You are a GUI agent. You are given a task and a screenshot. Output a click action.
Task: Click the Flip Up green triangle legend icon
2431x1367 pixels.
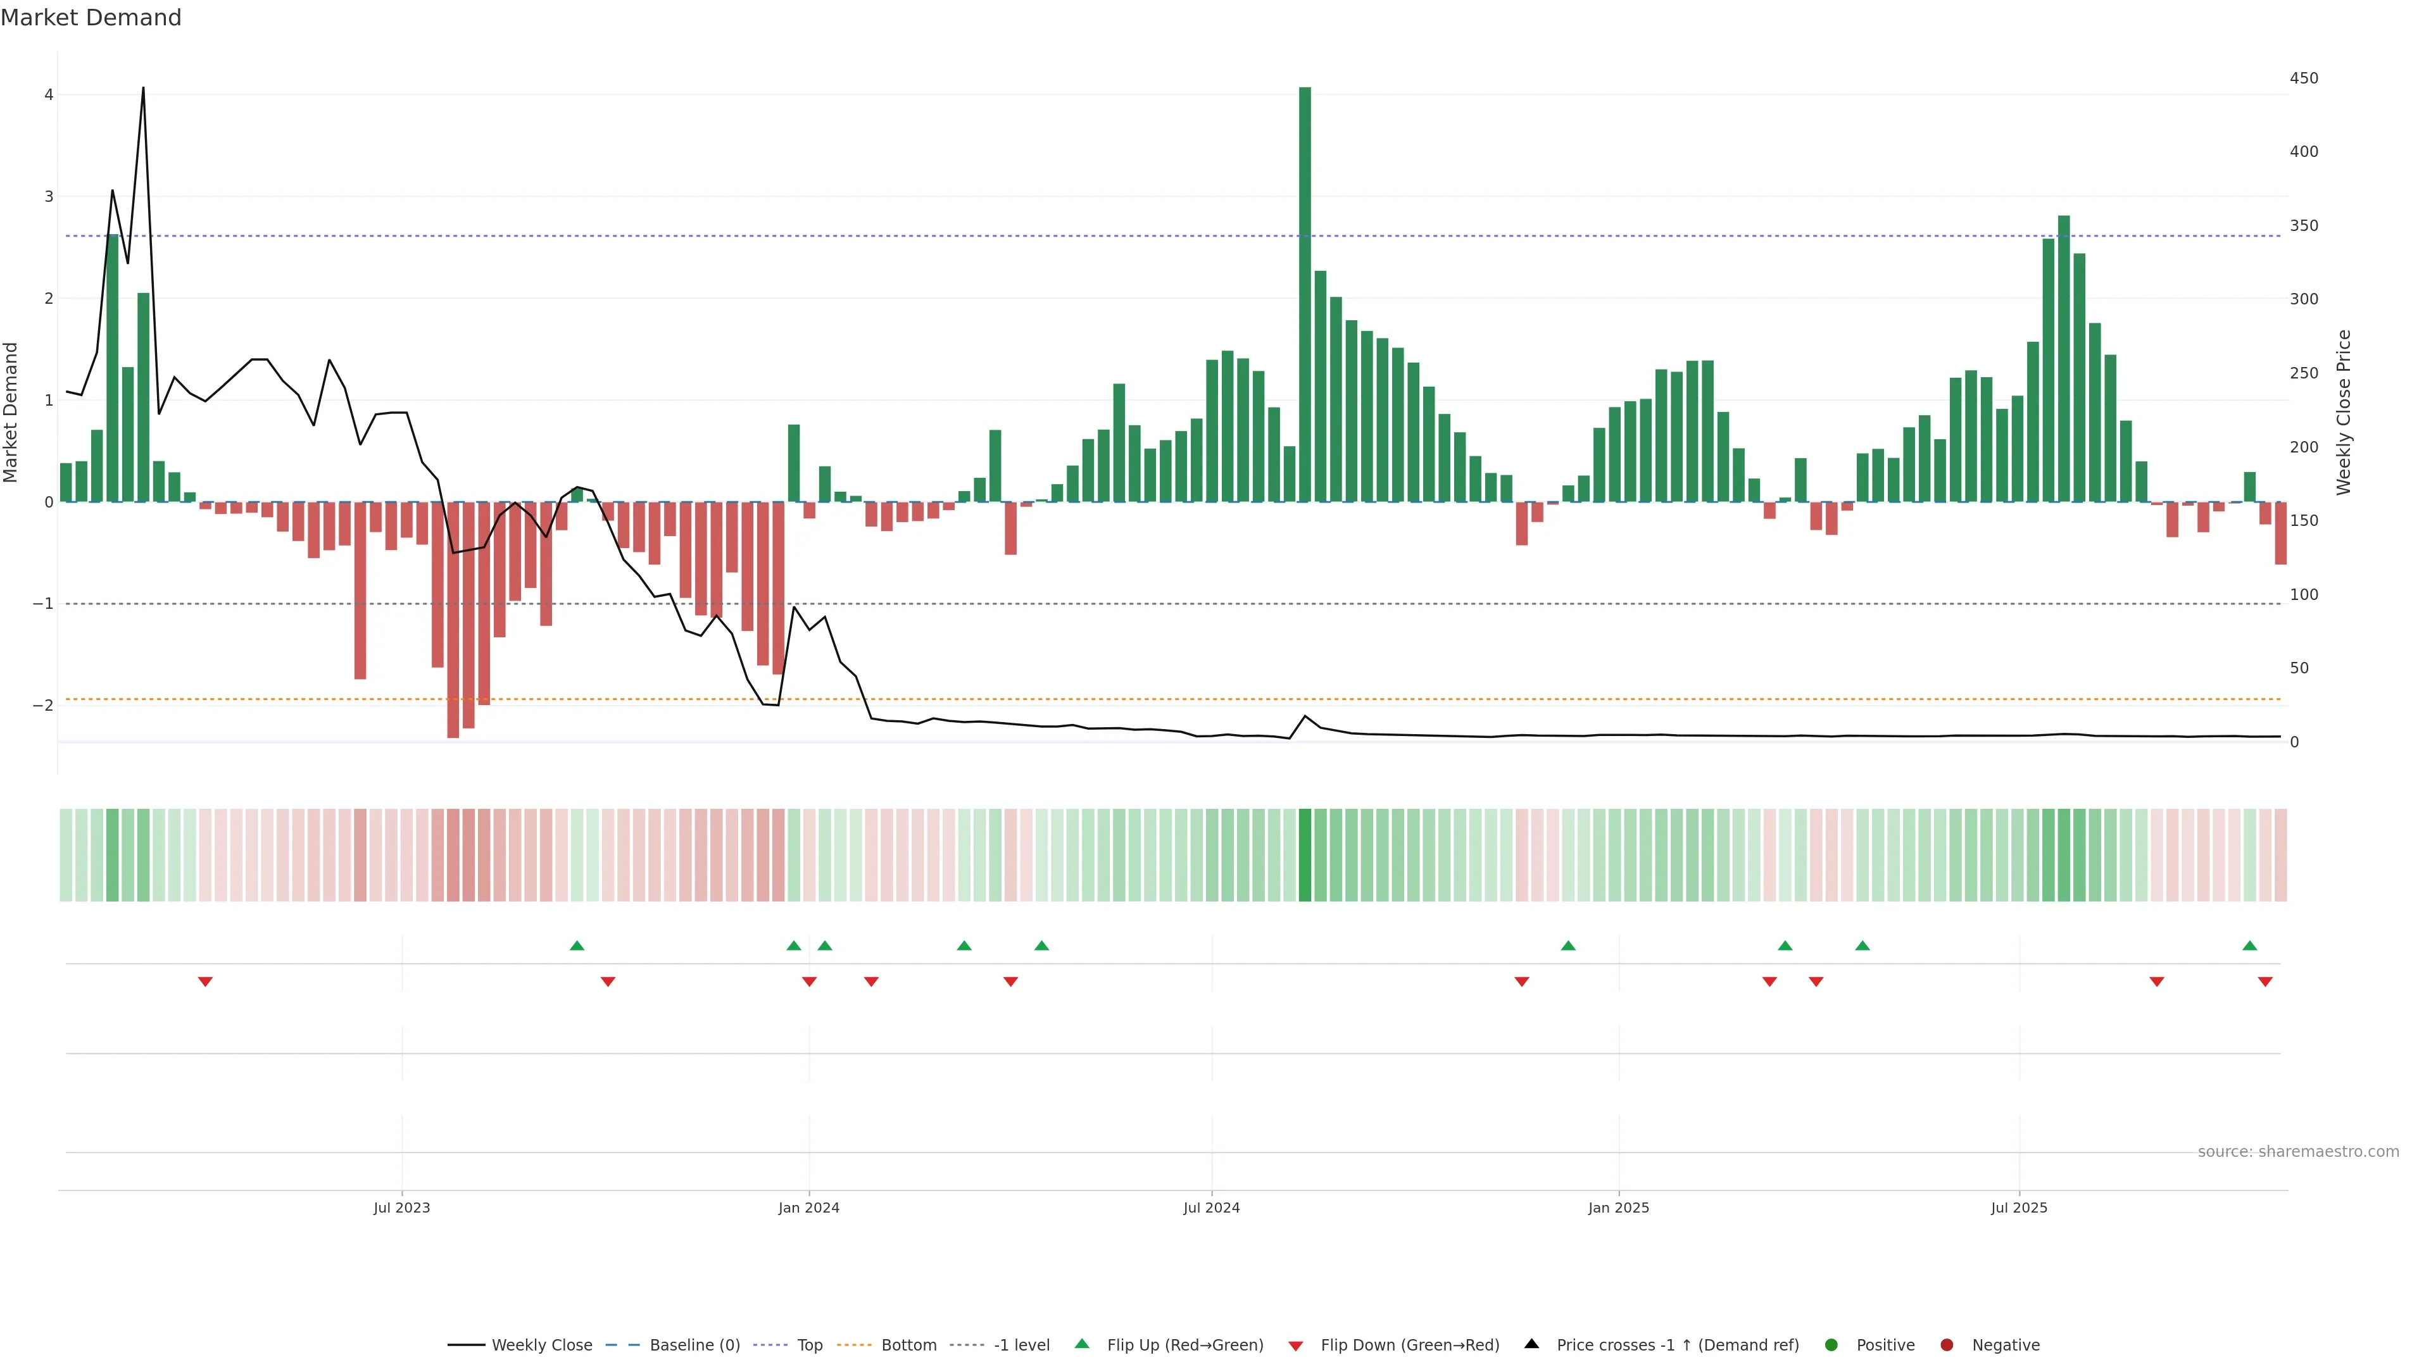tap(1083, 1344)
